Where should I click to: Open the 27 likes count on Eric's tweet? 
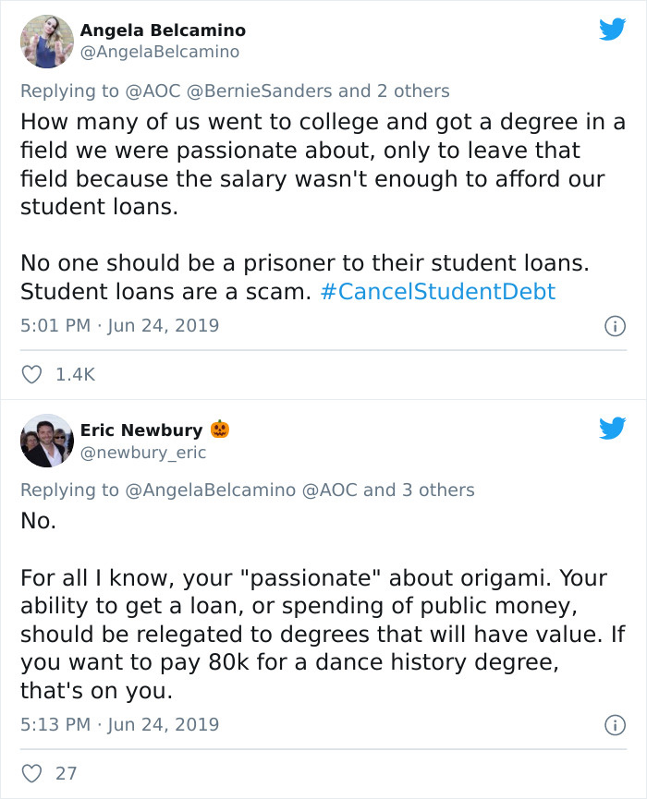[66, 773]
